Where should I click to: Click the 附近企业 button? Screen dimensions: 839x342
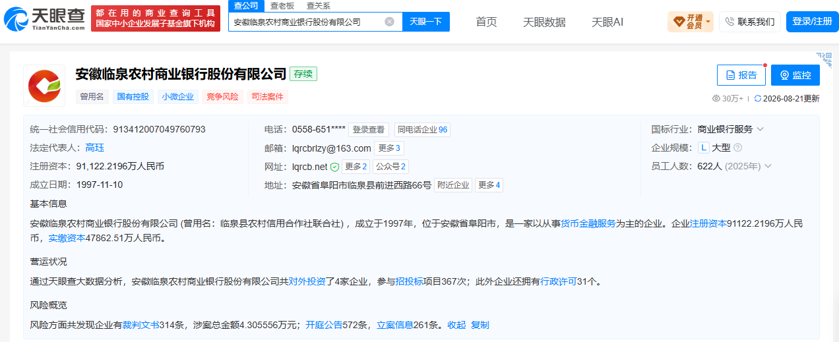coord(453,185)
